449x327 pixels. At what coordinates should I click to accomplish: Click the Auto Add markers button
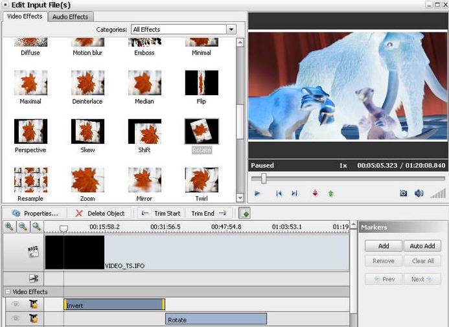click(x=422, y=246)
